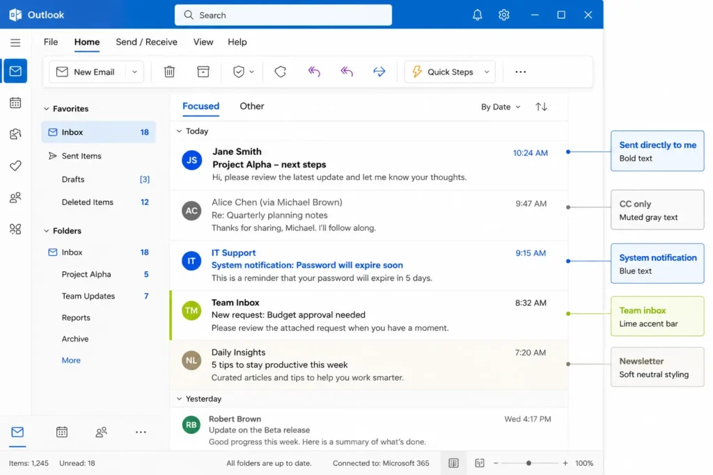The image size is (713, 475).
Task: Open the notifications bell
Action: pyautogui.click(x=477, y=15)
